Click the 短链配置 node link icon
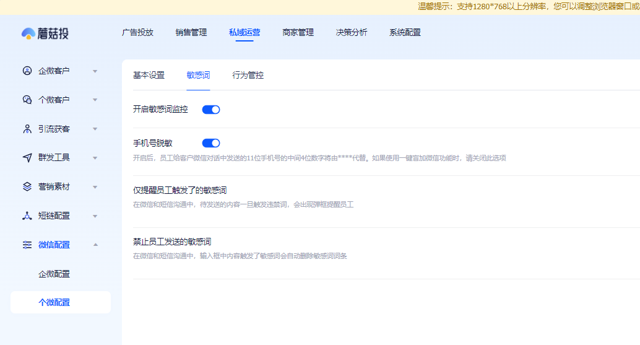This screenshot has width=640, height=345. coord(27,216)
